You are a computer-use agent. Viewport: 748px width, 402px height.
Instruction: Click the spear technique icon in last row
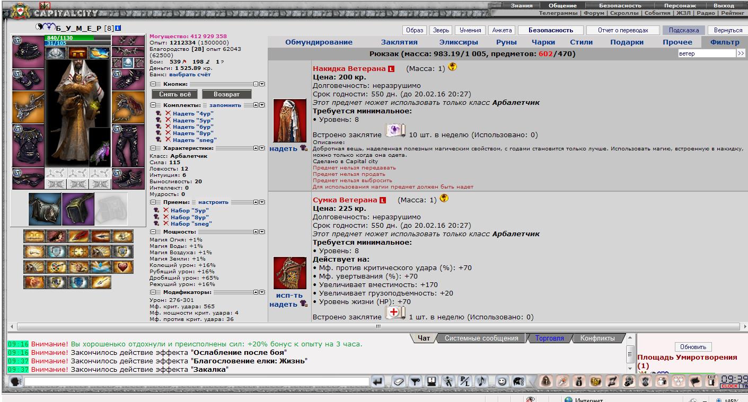point(100,282)
